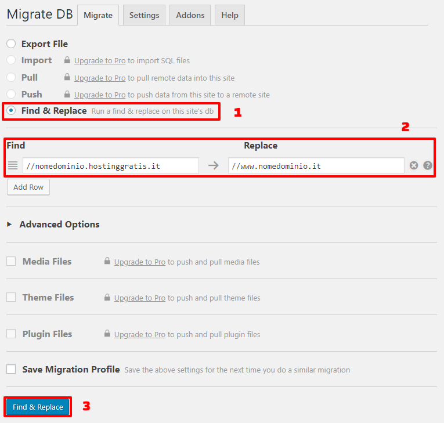Select the Find & Replace radio option
The width and height of the screenshot is (444, 423).
point(11,110)
